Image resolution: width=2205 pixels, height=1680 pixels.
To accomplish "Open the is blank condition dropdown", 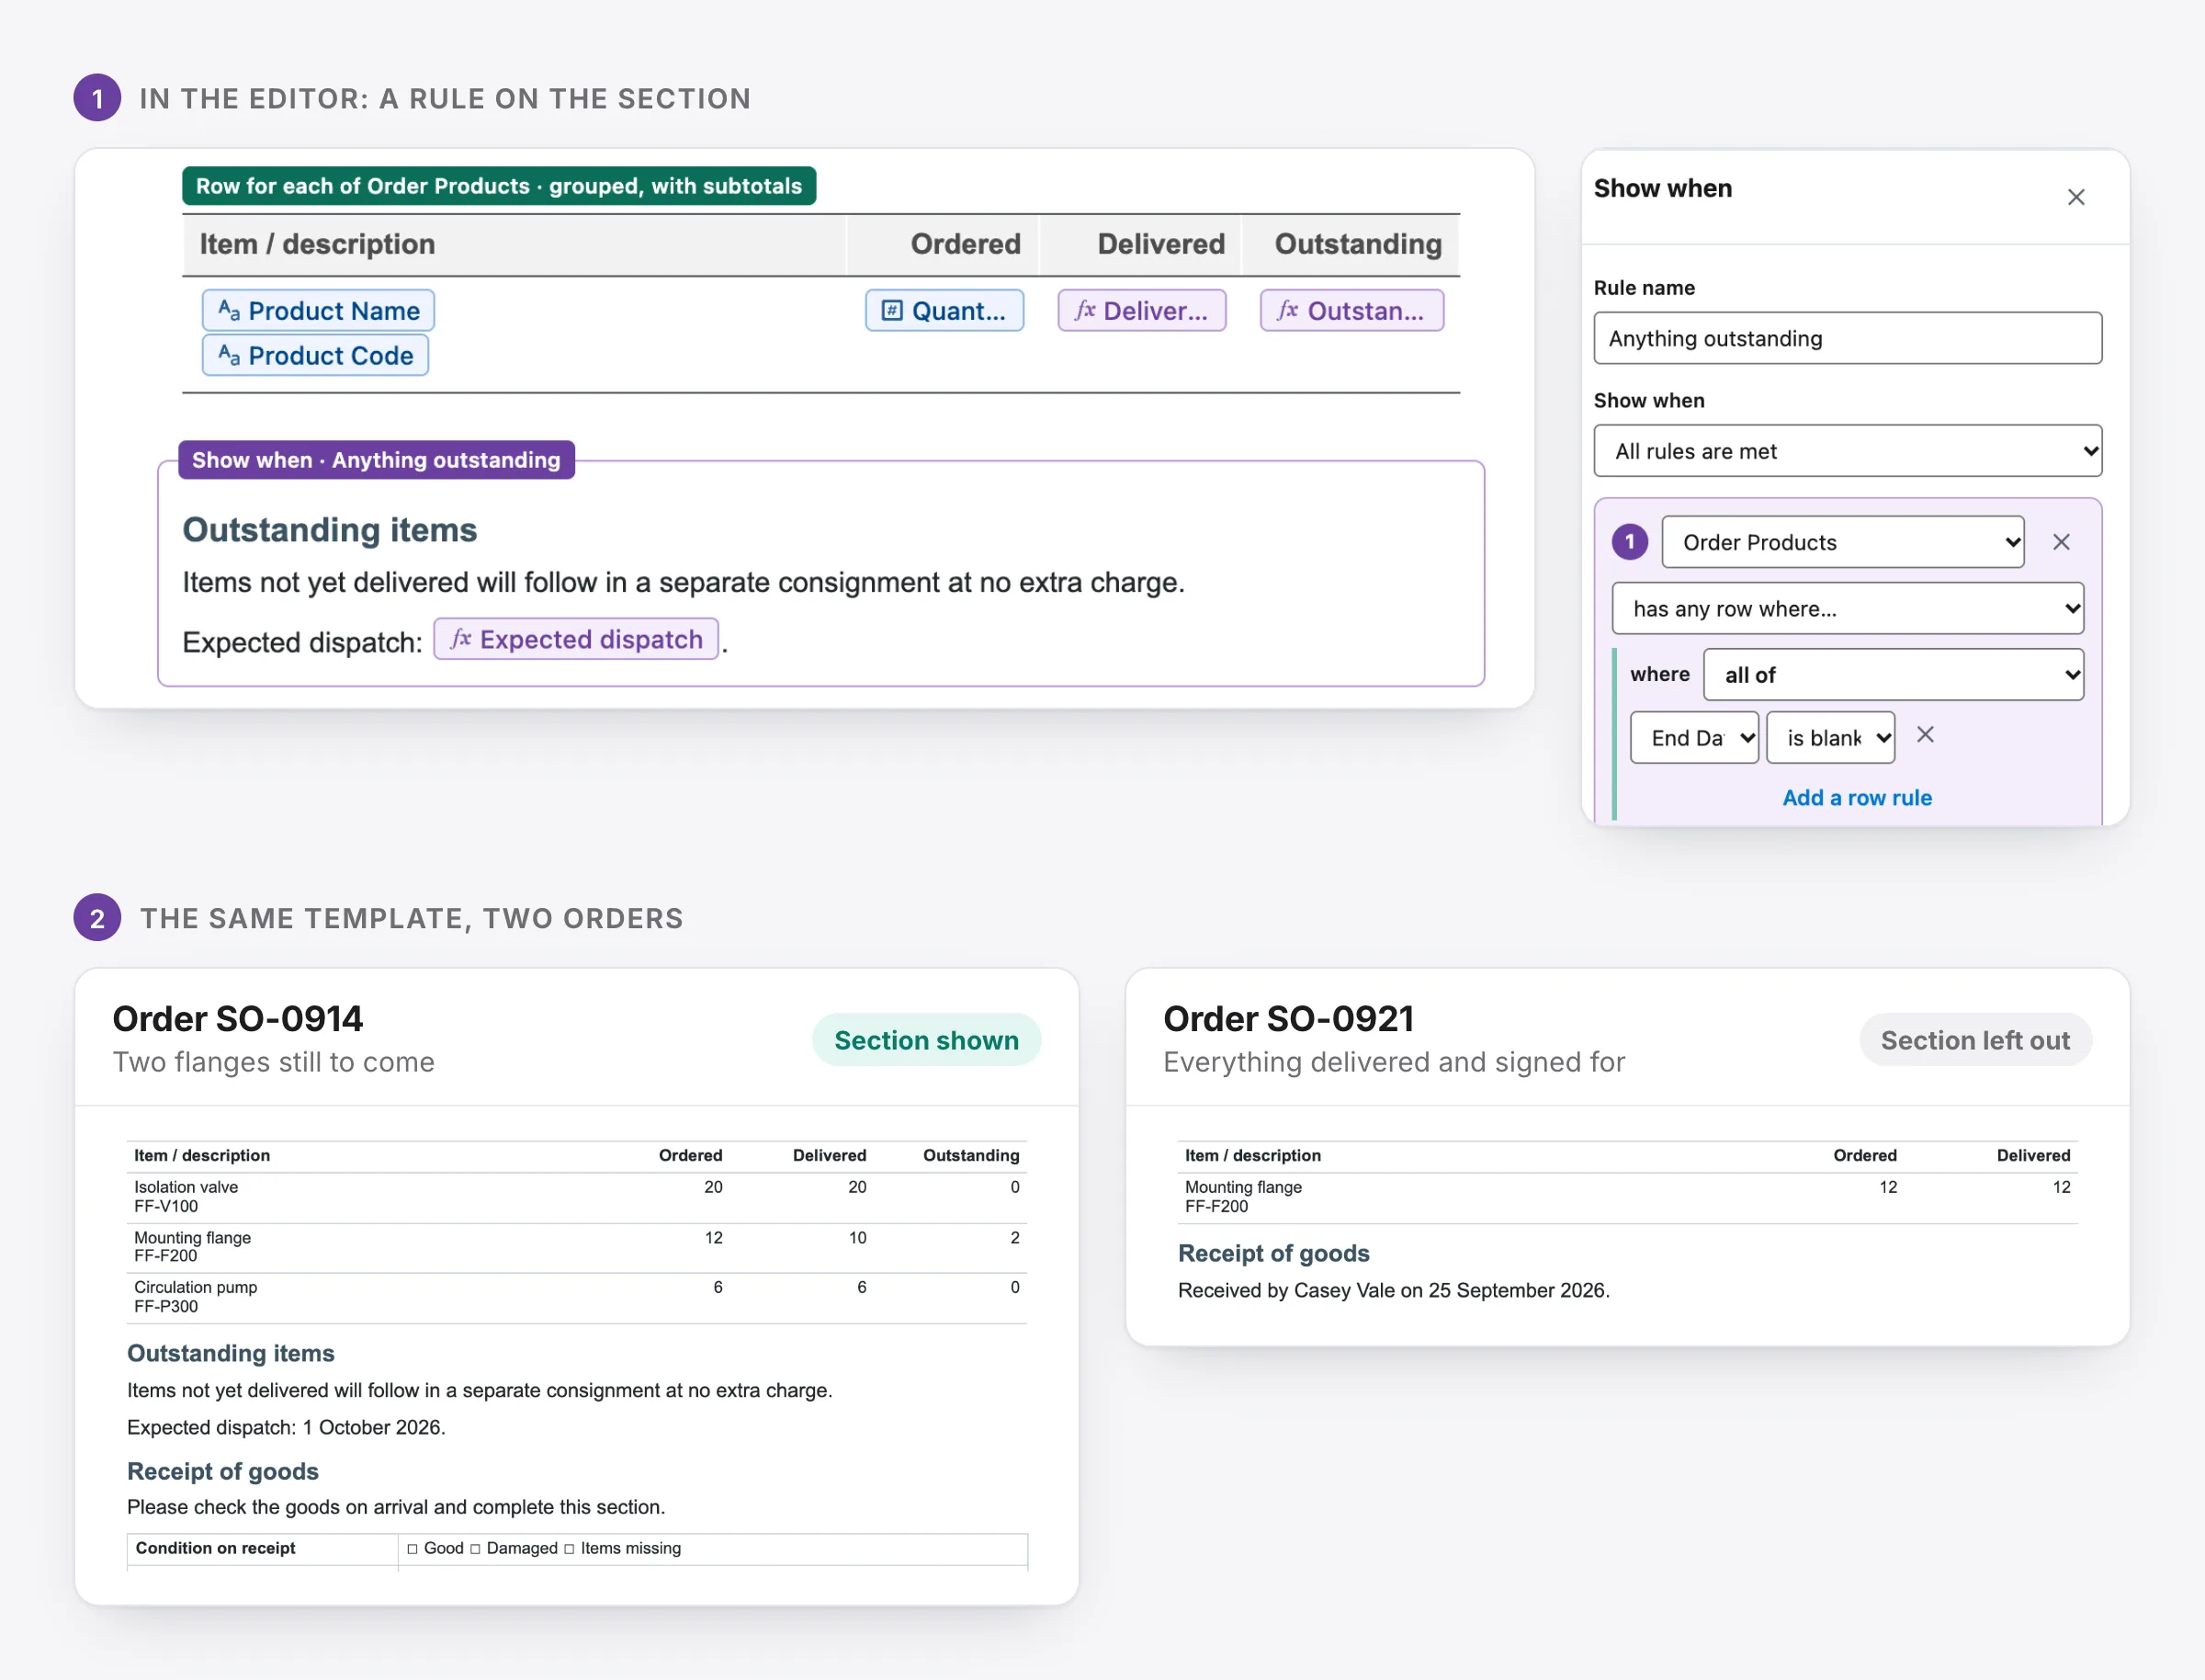I will (1829, 738).
